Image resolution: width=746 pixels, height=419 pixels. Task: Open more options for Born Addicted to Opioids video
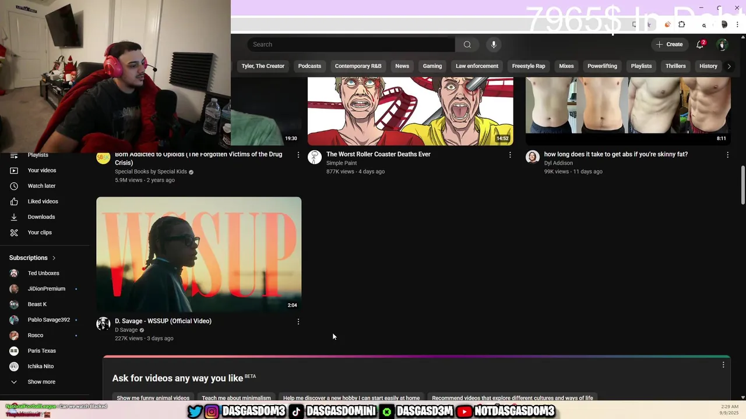(x=298, y=155)
